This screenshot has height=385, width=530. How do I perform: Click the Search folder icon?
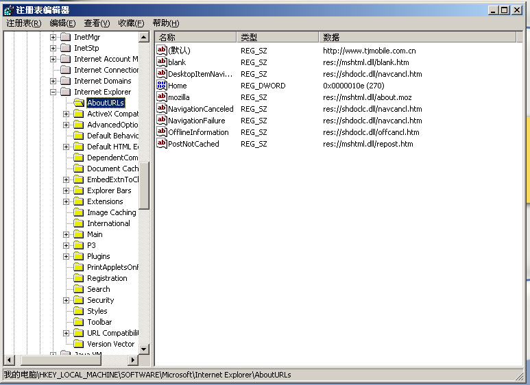pos(78,289)
